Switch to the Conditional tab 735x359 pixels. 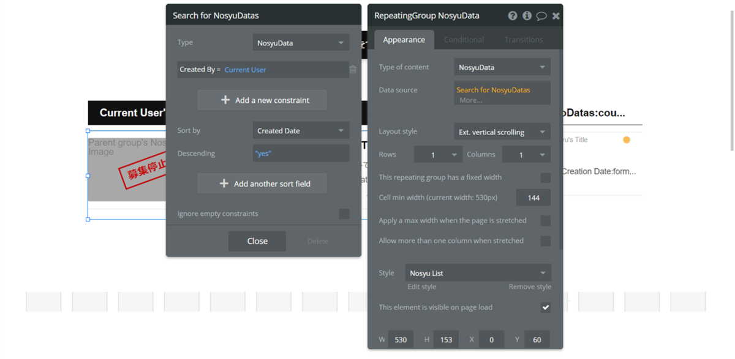pyautogui.click(x=464, y=40)
